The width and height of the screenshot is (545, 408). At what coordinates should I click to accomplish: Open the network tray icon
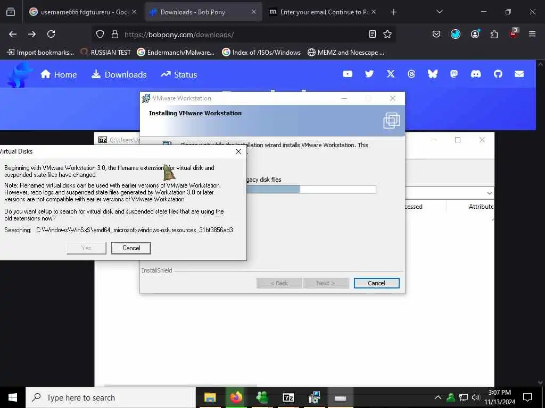click(x=464, y=397)
